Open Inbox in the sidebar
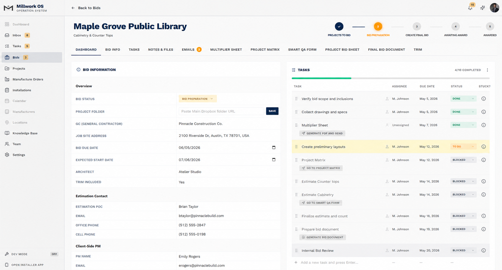 32,35
